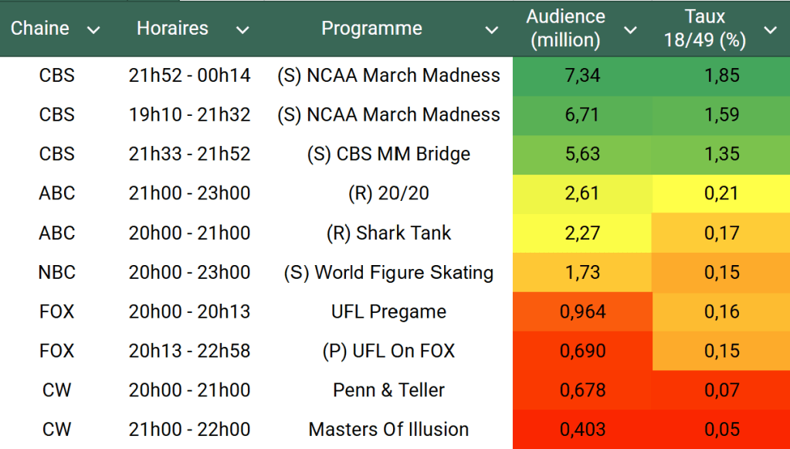
Task: Click the Programme column header label
Action: (x=371, y=29)
